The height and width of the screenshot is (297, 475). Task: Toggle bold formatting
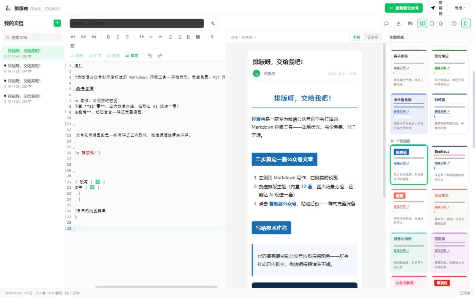pyautogui.click(x=108, y=37)
